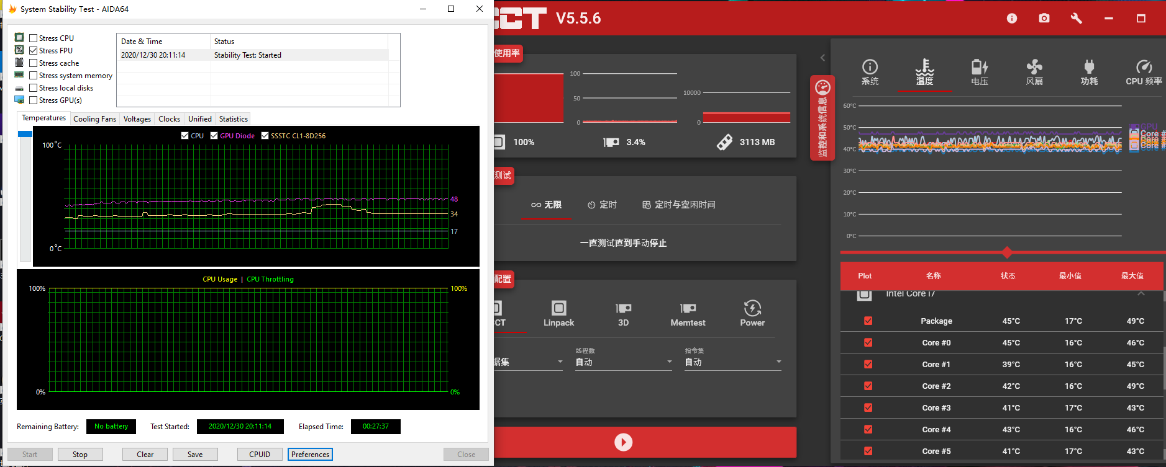Screen dimensions: 1166x467
Task: Click the monitoring and system info side tab
Action: [822, 118]
